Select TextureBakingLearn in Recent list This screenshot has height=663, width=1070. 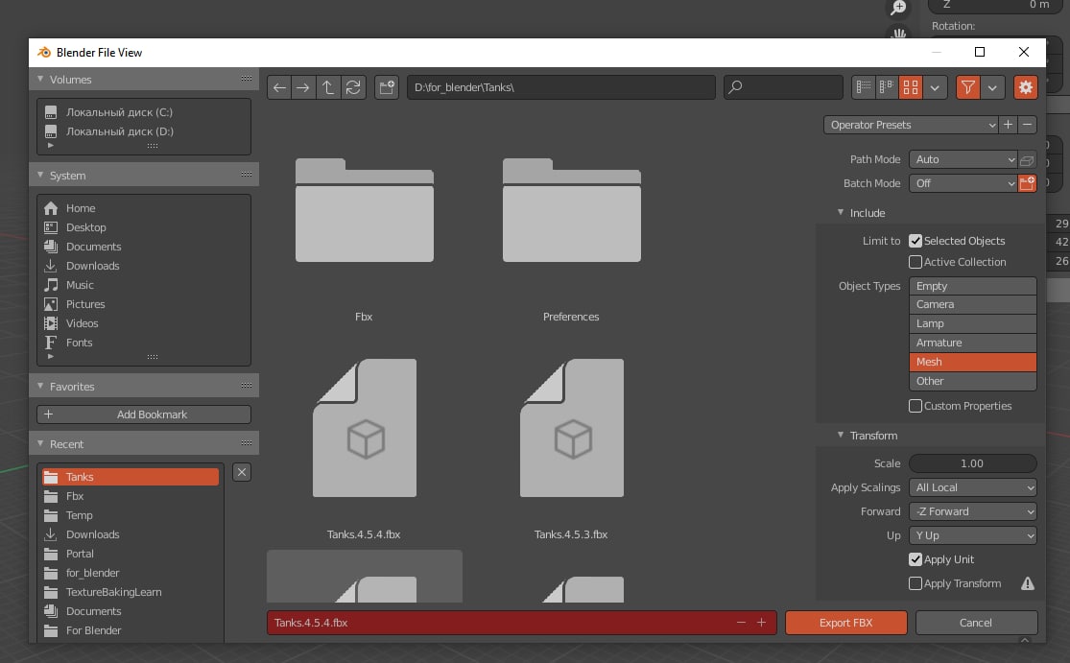coord(131,592)
